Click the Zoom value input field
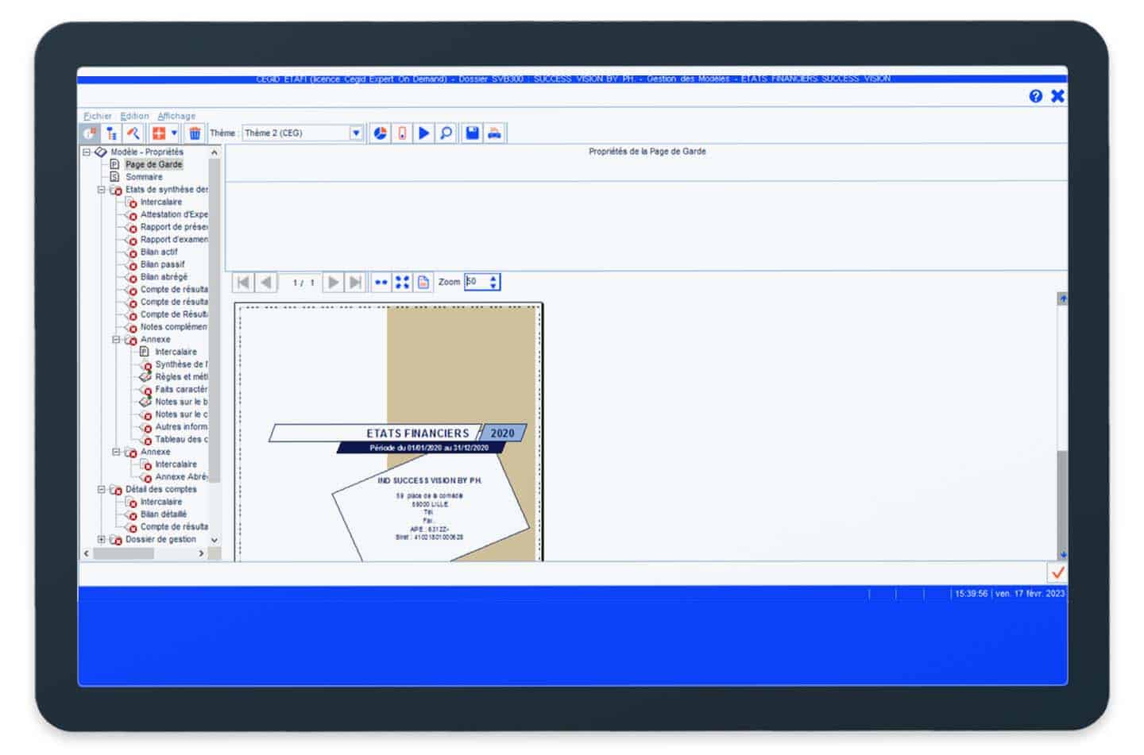1144x755 pixels. [476, 282]
